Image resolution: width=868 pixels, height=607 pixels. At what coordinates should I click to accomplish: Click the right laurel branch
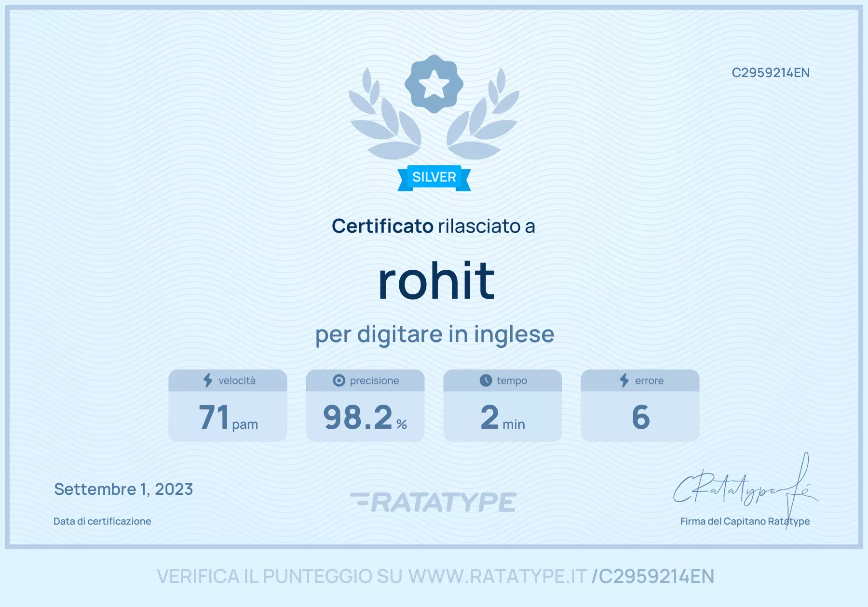[x=483, y=114]
